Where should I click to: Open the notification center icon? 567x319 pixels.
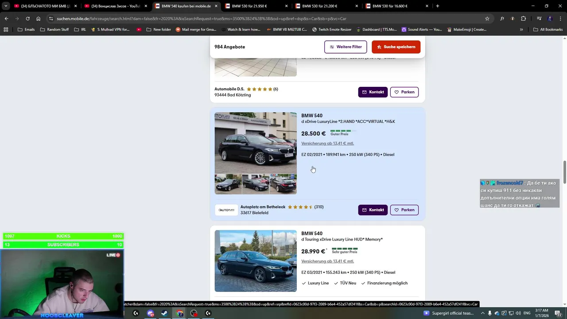tap(559, 313)
